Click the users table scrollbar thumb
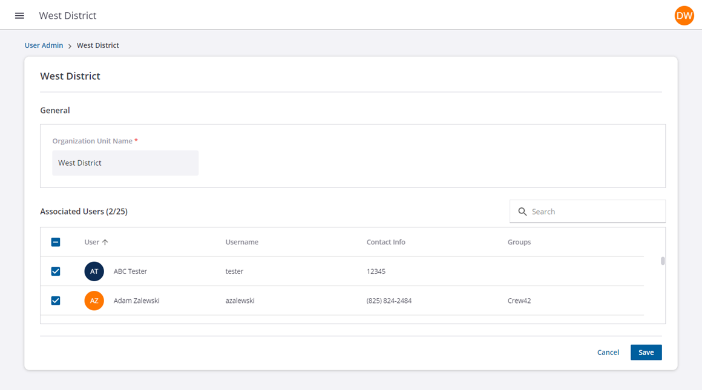Screen dimensions: 702x390 pyautogui.click(x=663, y=261)
